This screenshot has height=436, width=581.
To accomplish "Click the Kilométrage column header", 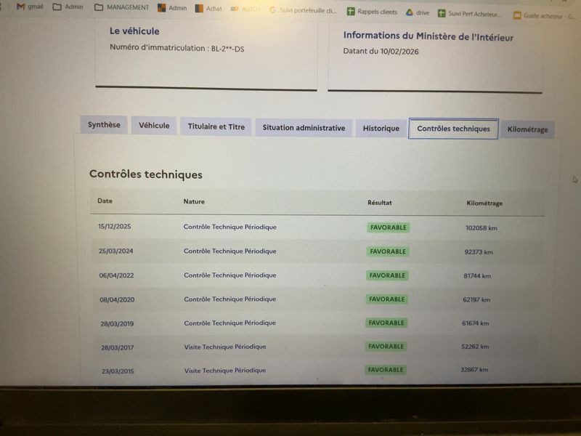I will click(x=484, y=203).
